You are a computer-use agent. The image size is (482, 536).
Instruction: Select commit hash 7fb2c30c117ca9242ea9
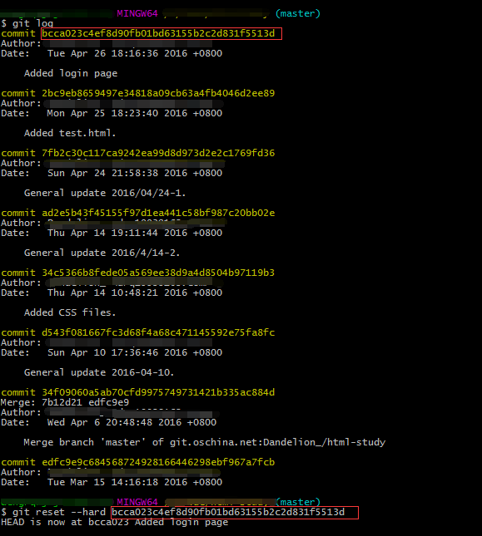tap(158, 153)
